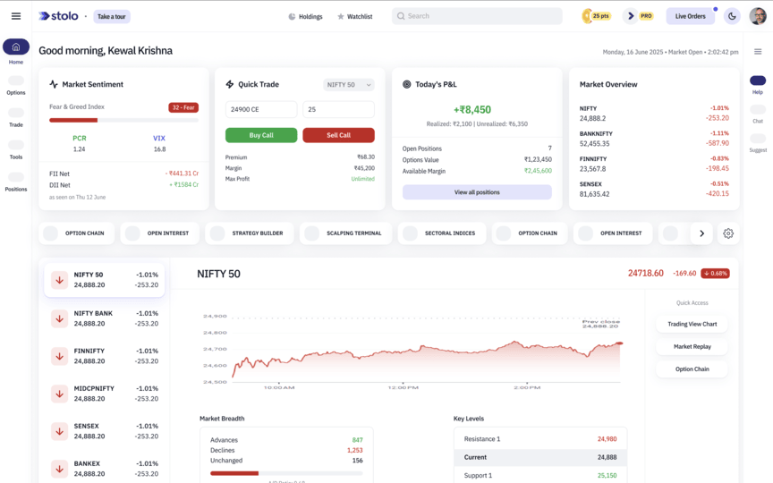Select NIFTY BANK in the index list
This screenshot has width=773, height=483.
pyautogui.click(x=104, y=318)
